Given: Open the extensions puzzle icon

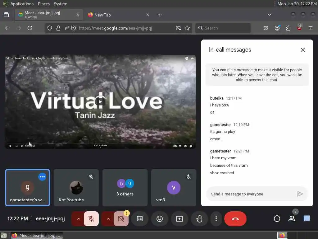Looking at the screenshot, I should (288, 28).
